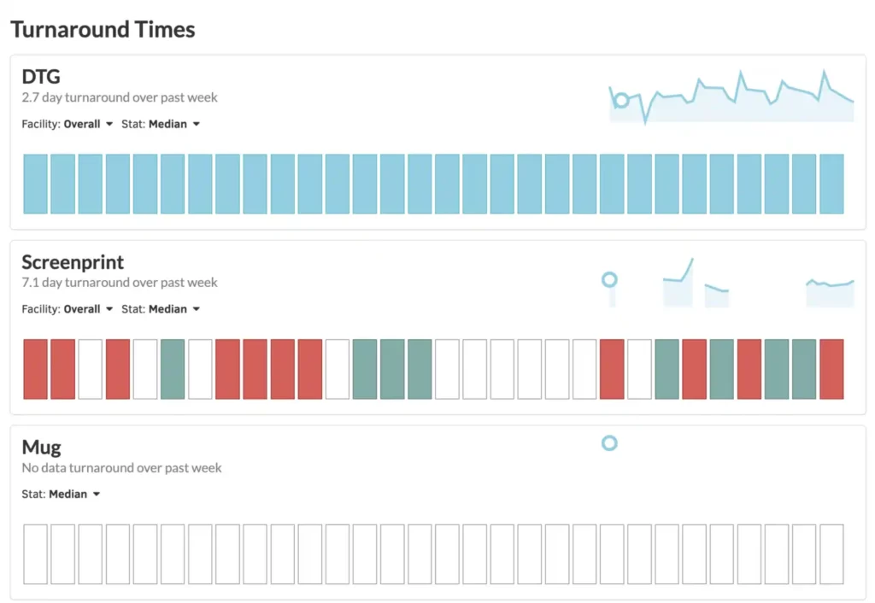The width and height of the screenshot is (875, 603).
Task: Click the first white empty Screenprint bar
Action: 91,369
